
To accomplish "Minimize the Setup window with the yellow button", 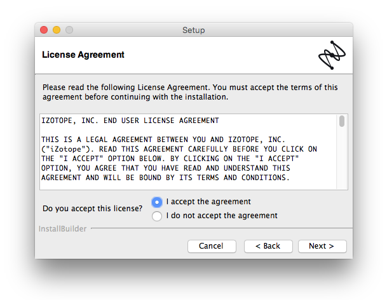I will coord(57,30).
